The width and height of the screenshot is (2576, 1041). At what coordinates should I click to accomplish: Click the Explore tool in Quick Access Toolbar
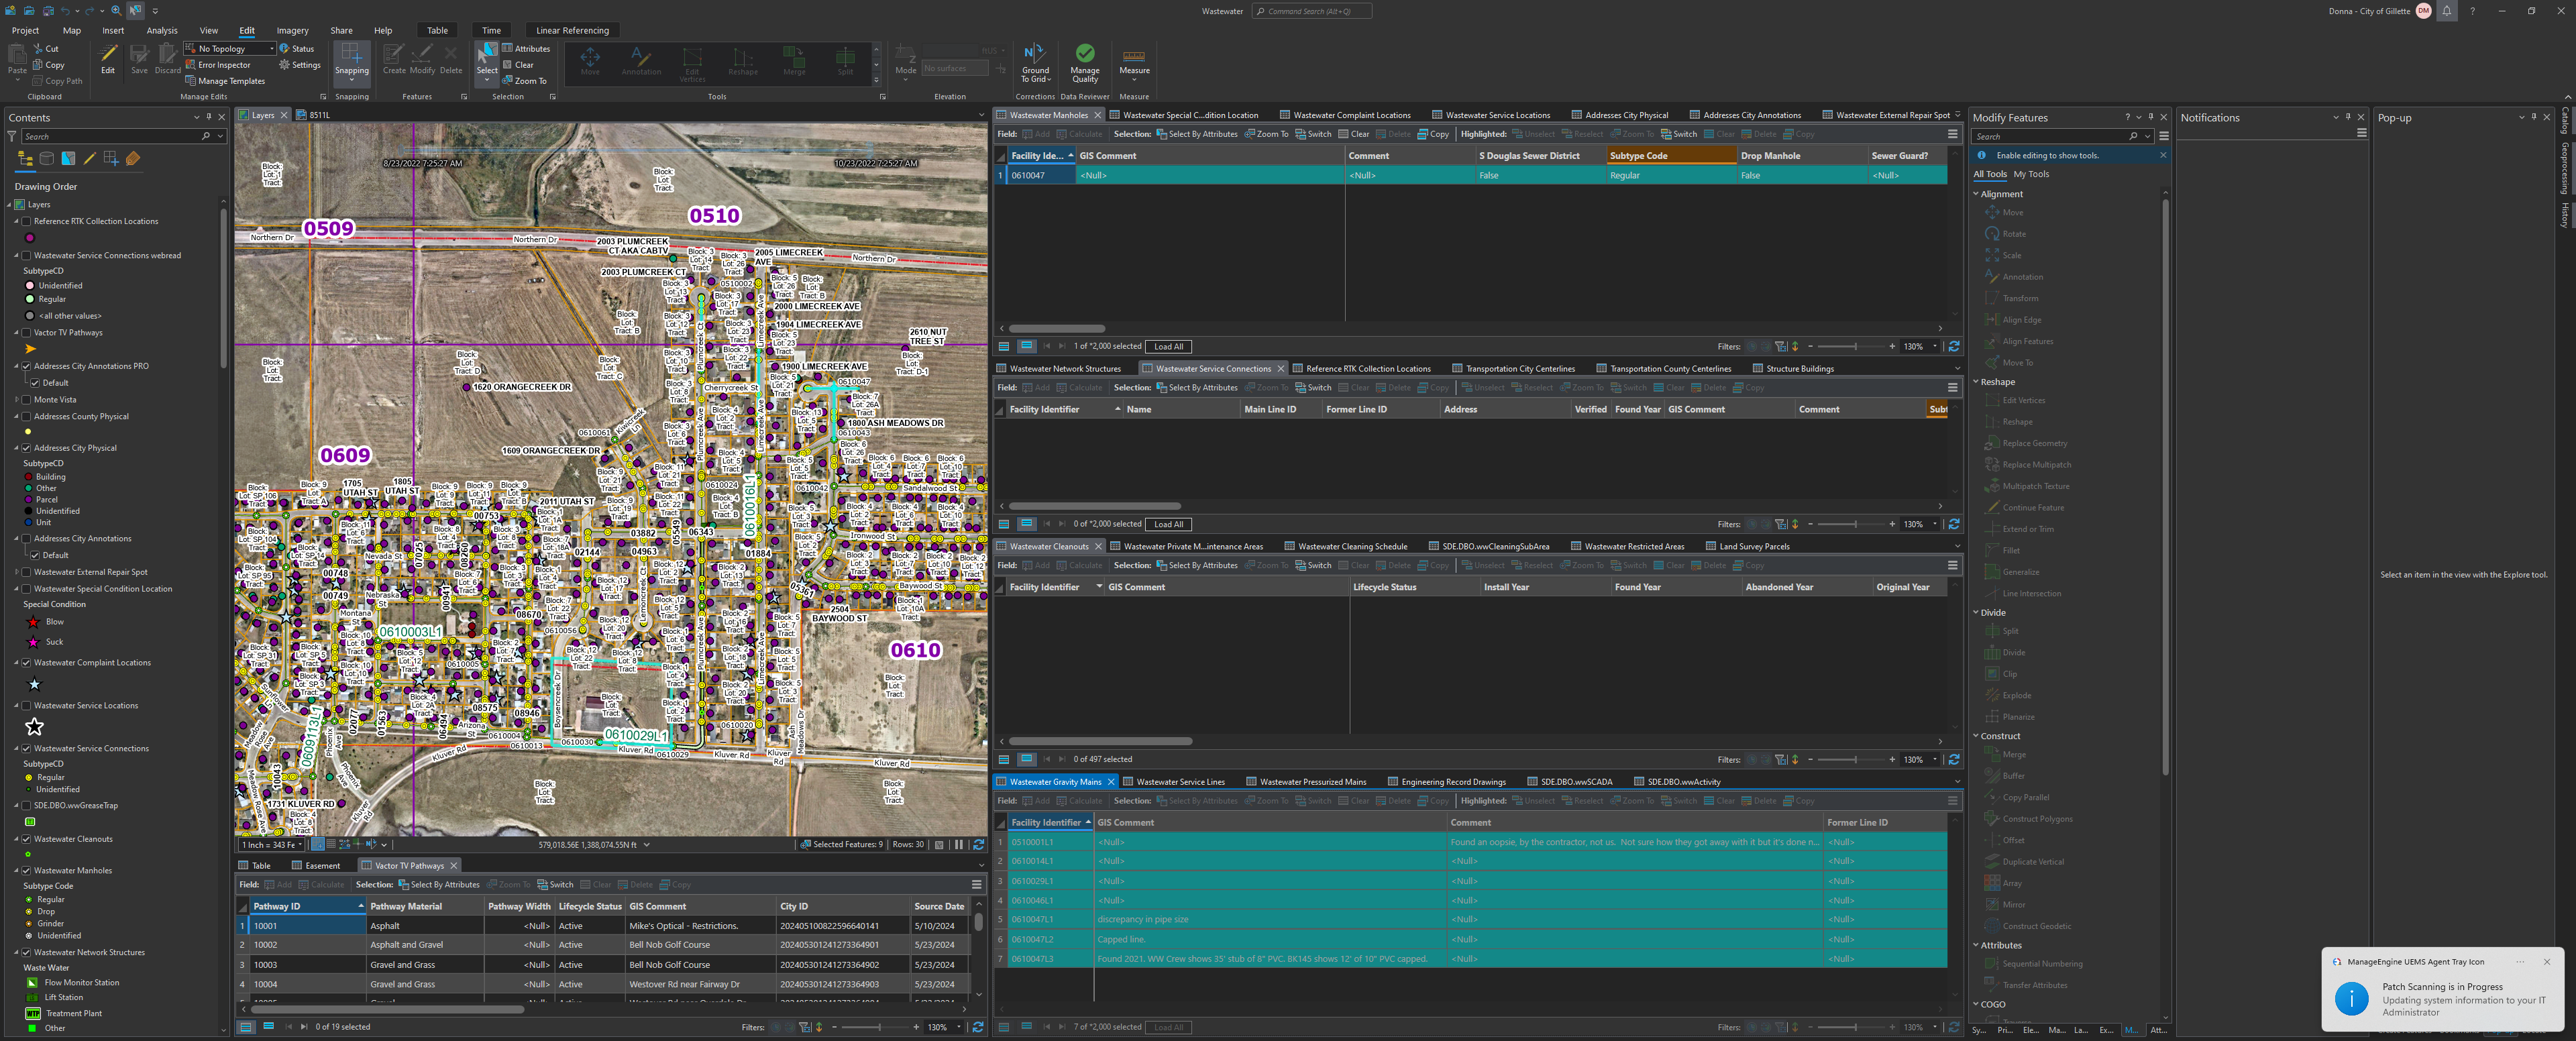pos(135,10)
